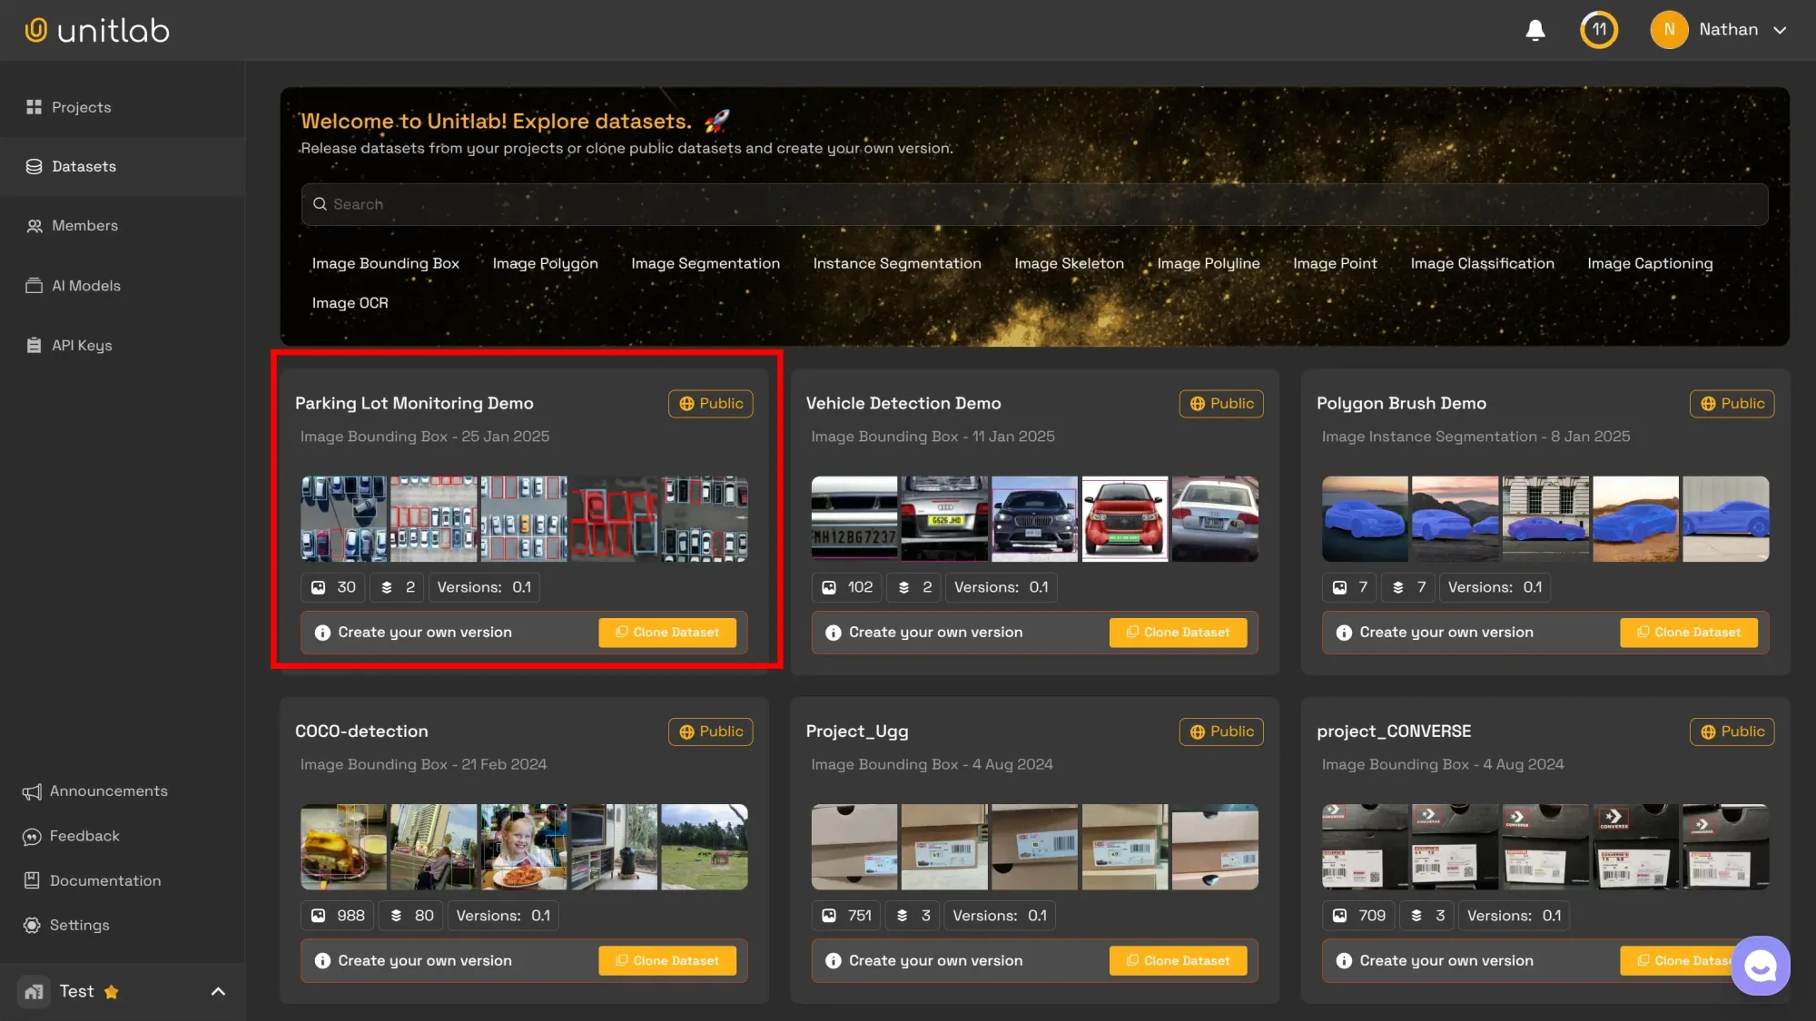Click the API Keys clipboard icon
Screen dimensions: 1816x1021
(x=34, y=345)
